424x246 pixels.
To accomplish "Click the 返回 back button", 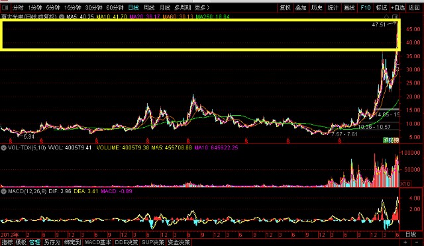I will pyautogui.click(x=414, y=7).
